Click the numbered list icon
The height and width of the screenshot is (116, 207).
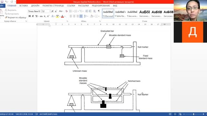tap(76, 11)
